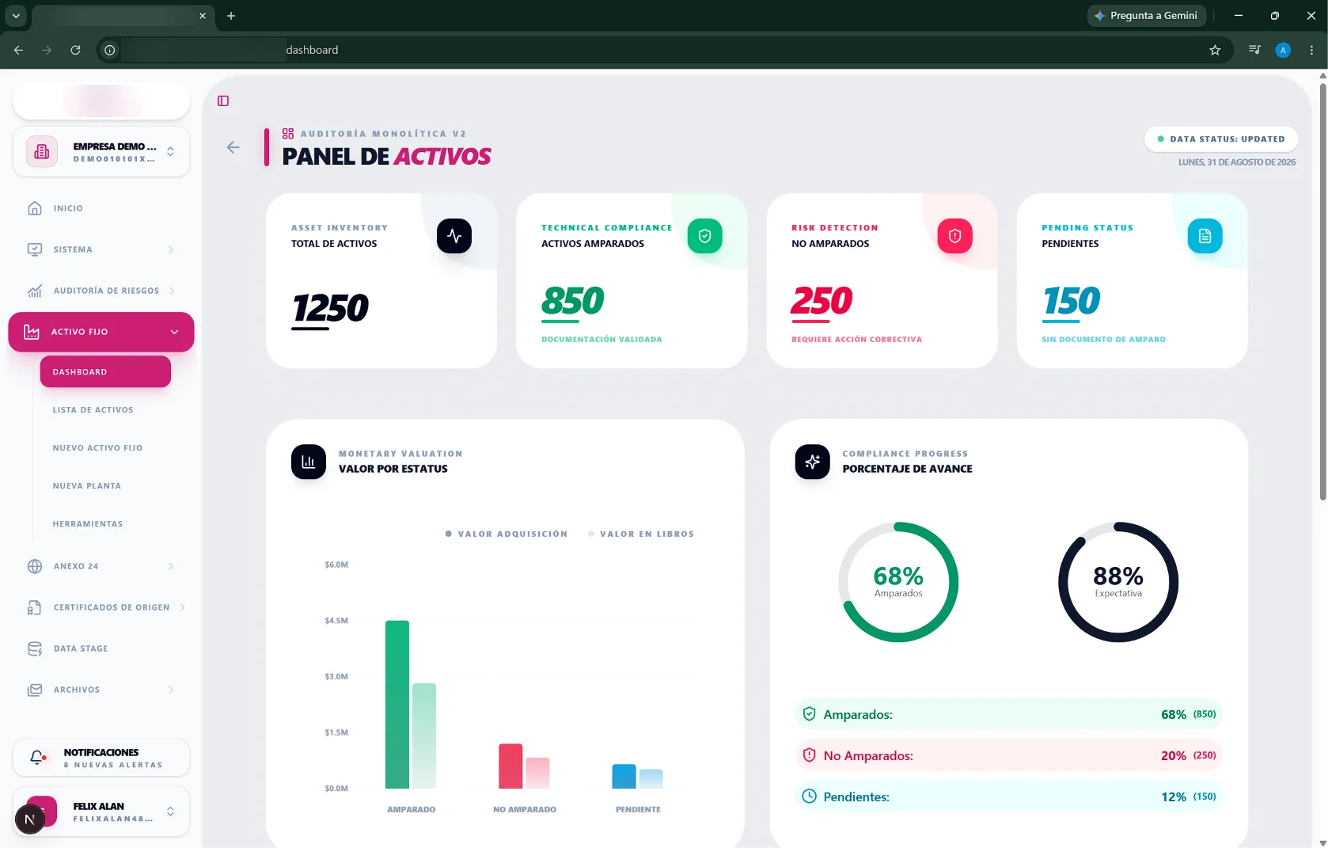The image size is (1328, 848).
Task: Click the 88% Expectativa progress ring
Action: click(1118, 582)
